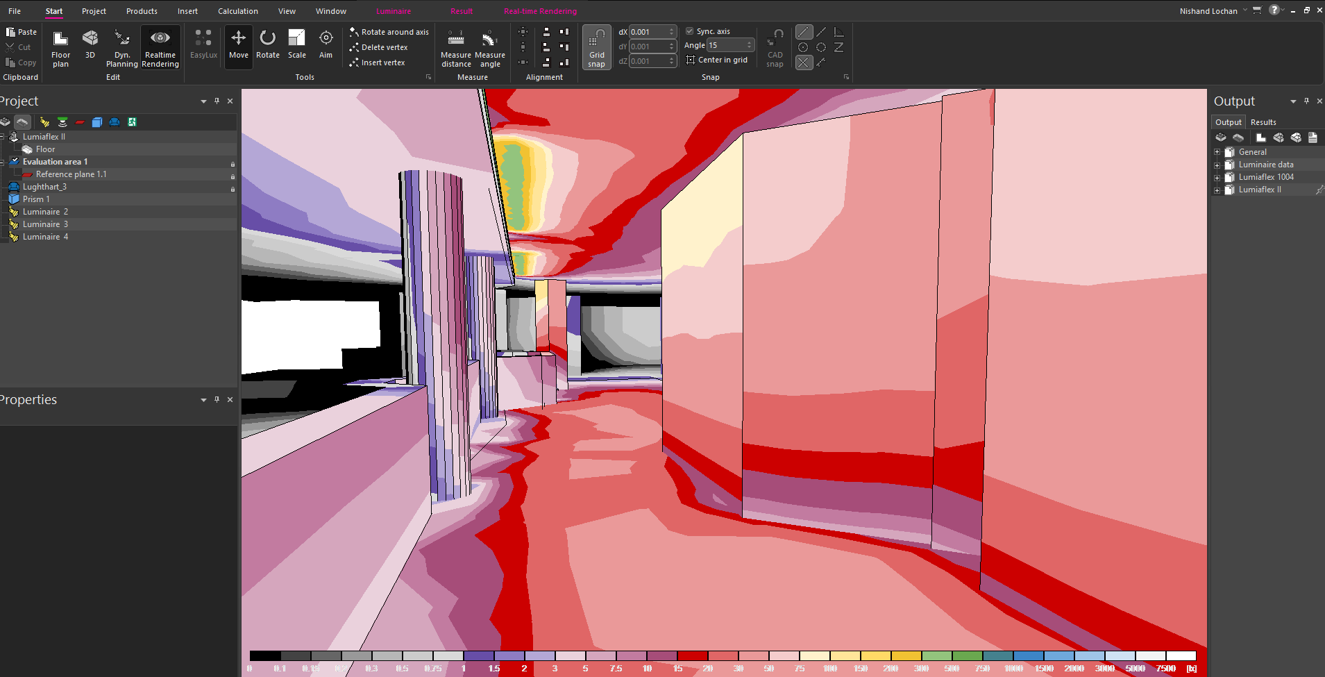Image resolution: width=1325 pixels, height=677 pixels.
Task: Open the Output panel dropdown arrow
Action: tap(1293, 101)
